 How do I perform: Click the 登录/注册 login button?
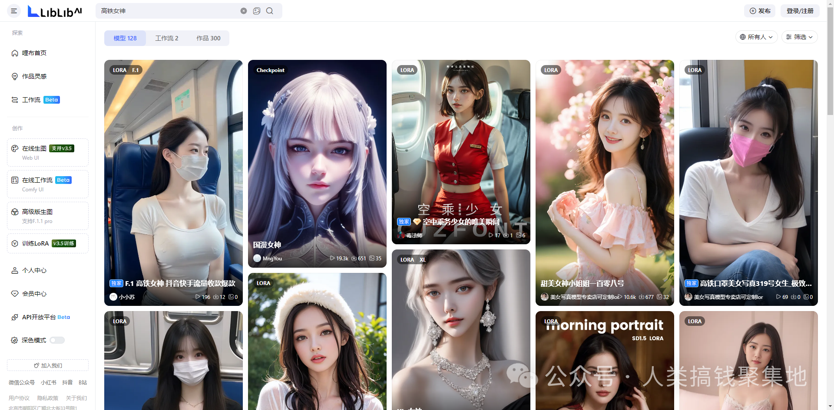tap(800, 11)
